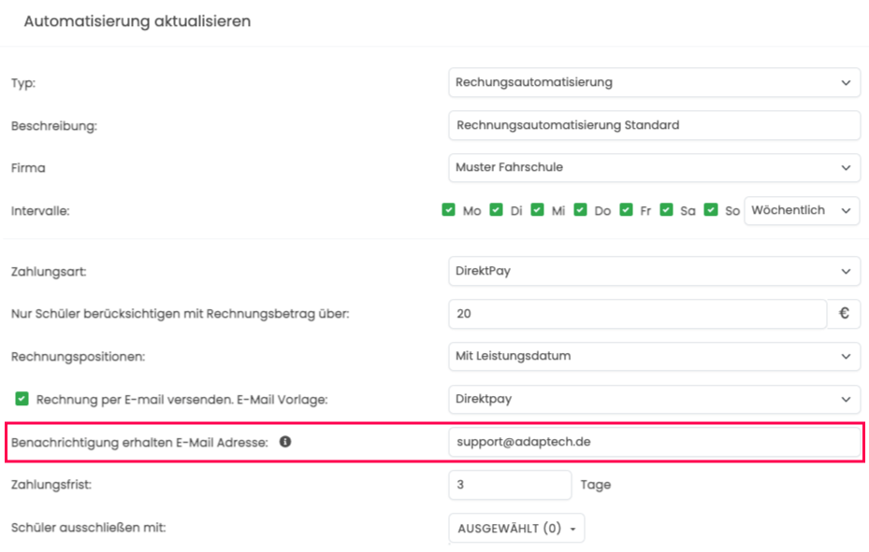This screenshot has width=869, height=552.
Task: Uncheck the Do weekday checkbox
Action: (x=580, y=210)
